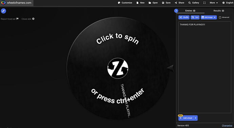The image size is (234, 128).
Task: Click the Add wheel button
Action: pyautogui.click(x=186, y=118)
